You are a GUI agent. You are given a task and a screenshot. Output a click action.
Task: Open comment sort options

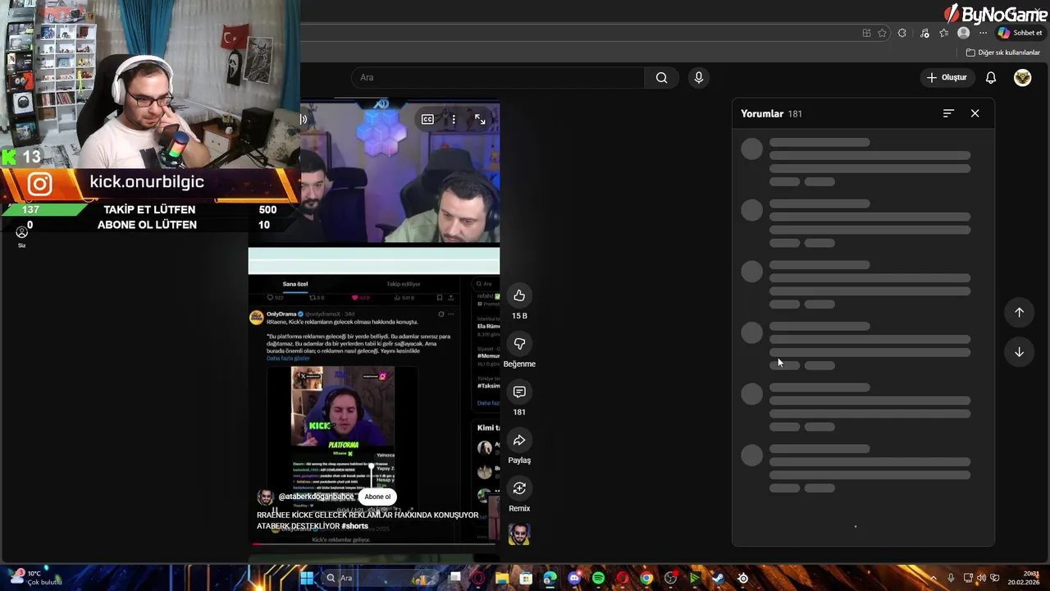point(948,113)
